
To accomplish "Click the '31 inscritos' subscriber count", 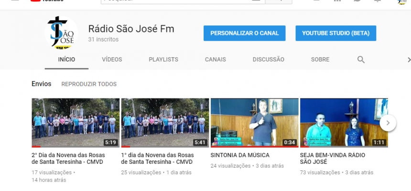I will pyautogui.click(x=103, y=40).
